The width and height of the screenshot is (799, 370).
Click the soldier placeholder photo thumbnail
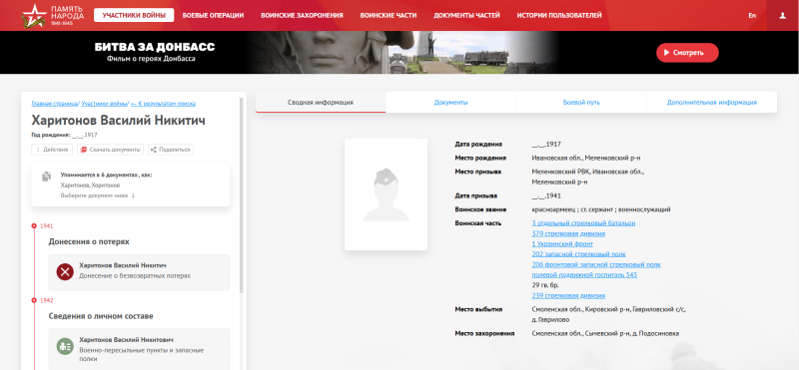pos(386,194)
